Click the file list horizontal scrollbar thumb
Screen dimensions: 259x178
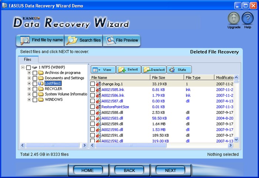[131, 145]
